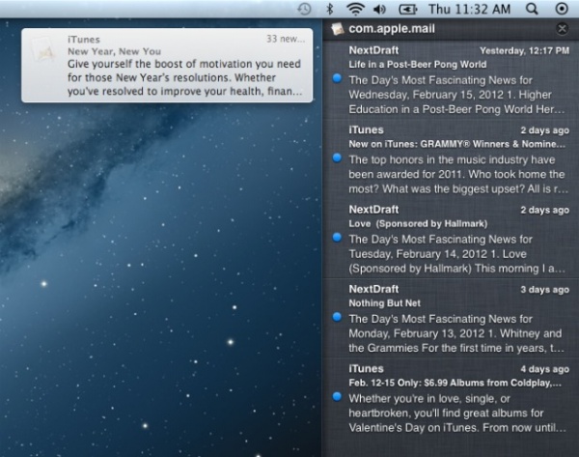Clear com.apple.mail notifications with X button
Screen dimensions: 579x457
[x=562, y=28]
